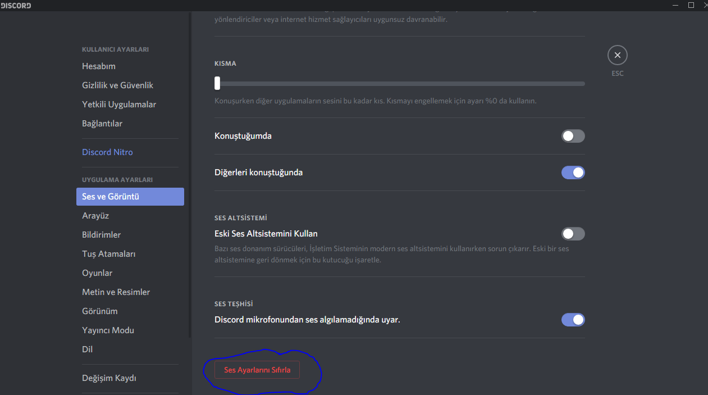
Task: Click the 'Konuşurken diğer uygulamaların sesini' description text
Action: (376, 101)
